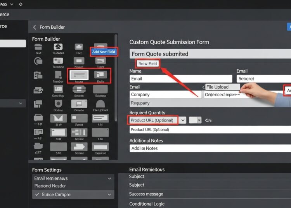291x208 pixels.
Task: Click the blue Add New Field button
Action: (x=104, y=52)
